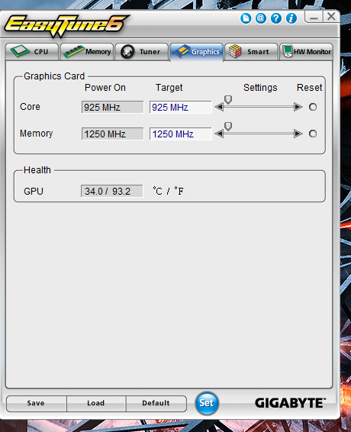Decrease Core clock with left arrow
The width and height of the screenshot is (351, 432).
click(x=219, y=107)
